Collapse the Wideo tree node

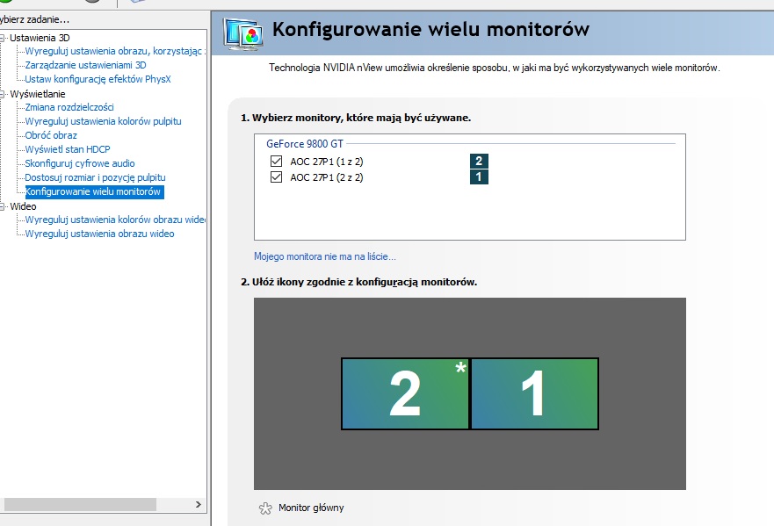(x=3, y=206)
